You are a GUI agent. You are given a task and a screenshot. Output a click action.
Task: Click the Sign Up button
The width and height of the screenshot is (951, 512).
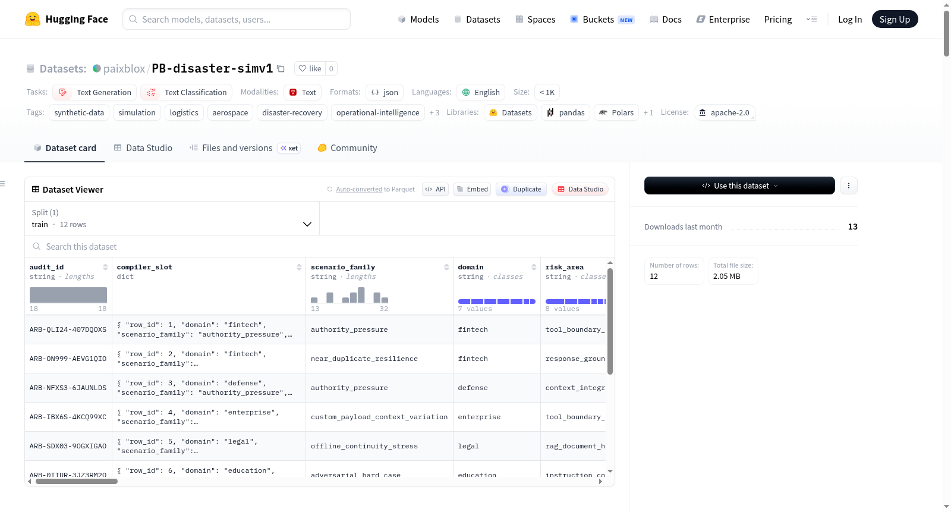(895, 19)
